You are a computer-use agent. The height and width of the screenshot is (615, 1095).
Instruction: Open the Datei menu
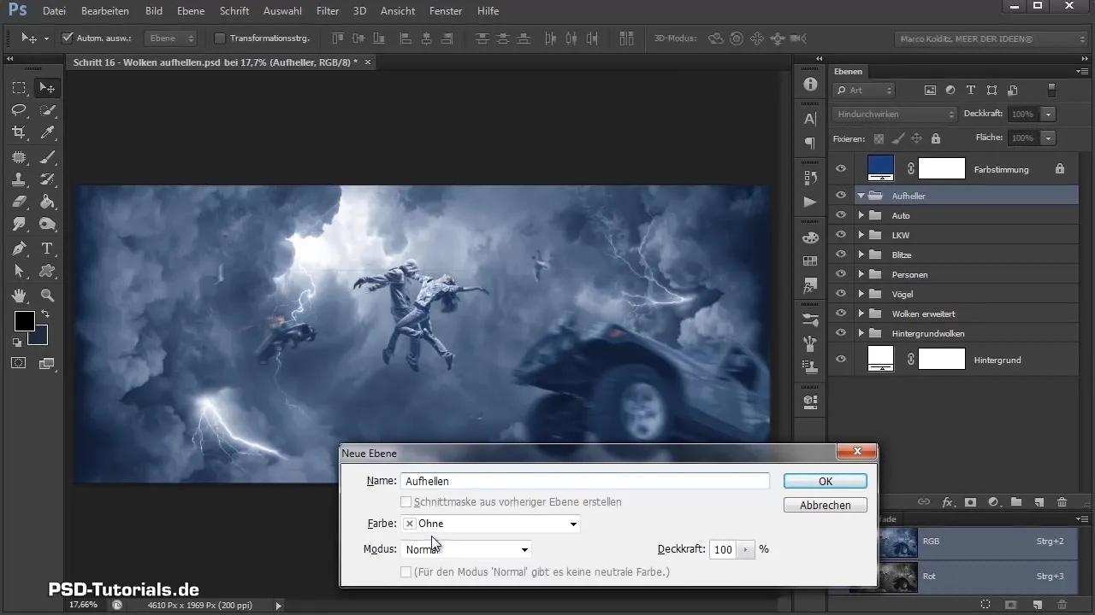pos(54,11)
